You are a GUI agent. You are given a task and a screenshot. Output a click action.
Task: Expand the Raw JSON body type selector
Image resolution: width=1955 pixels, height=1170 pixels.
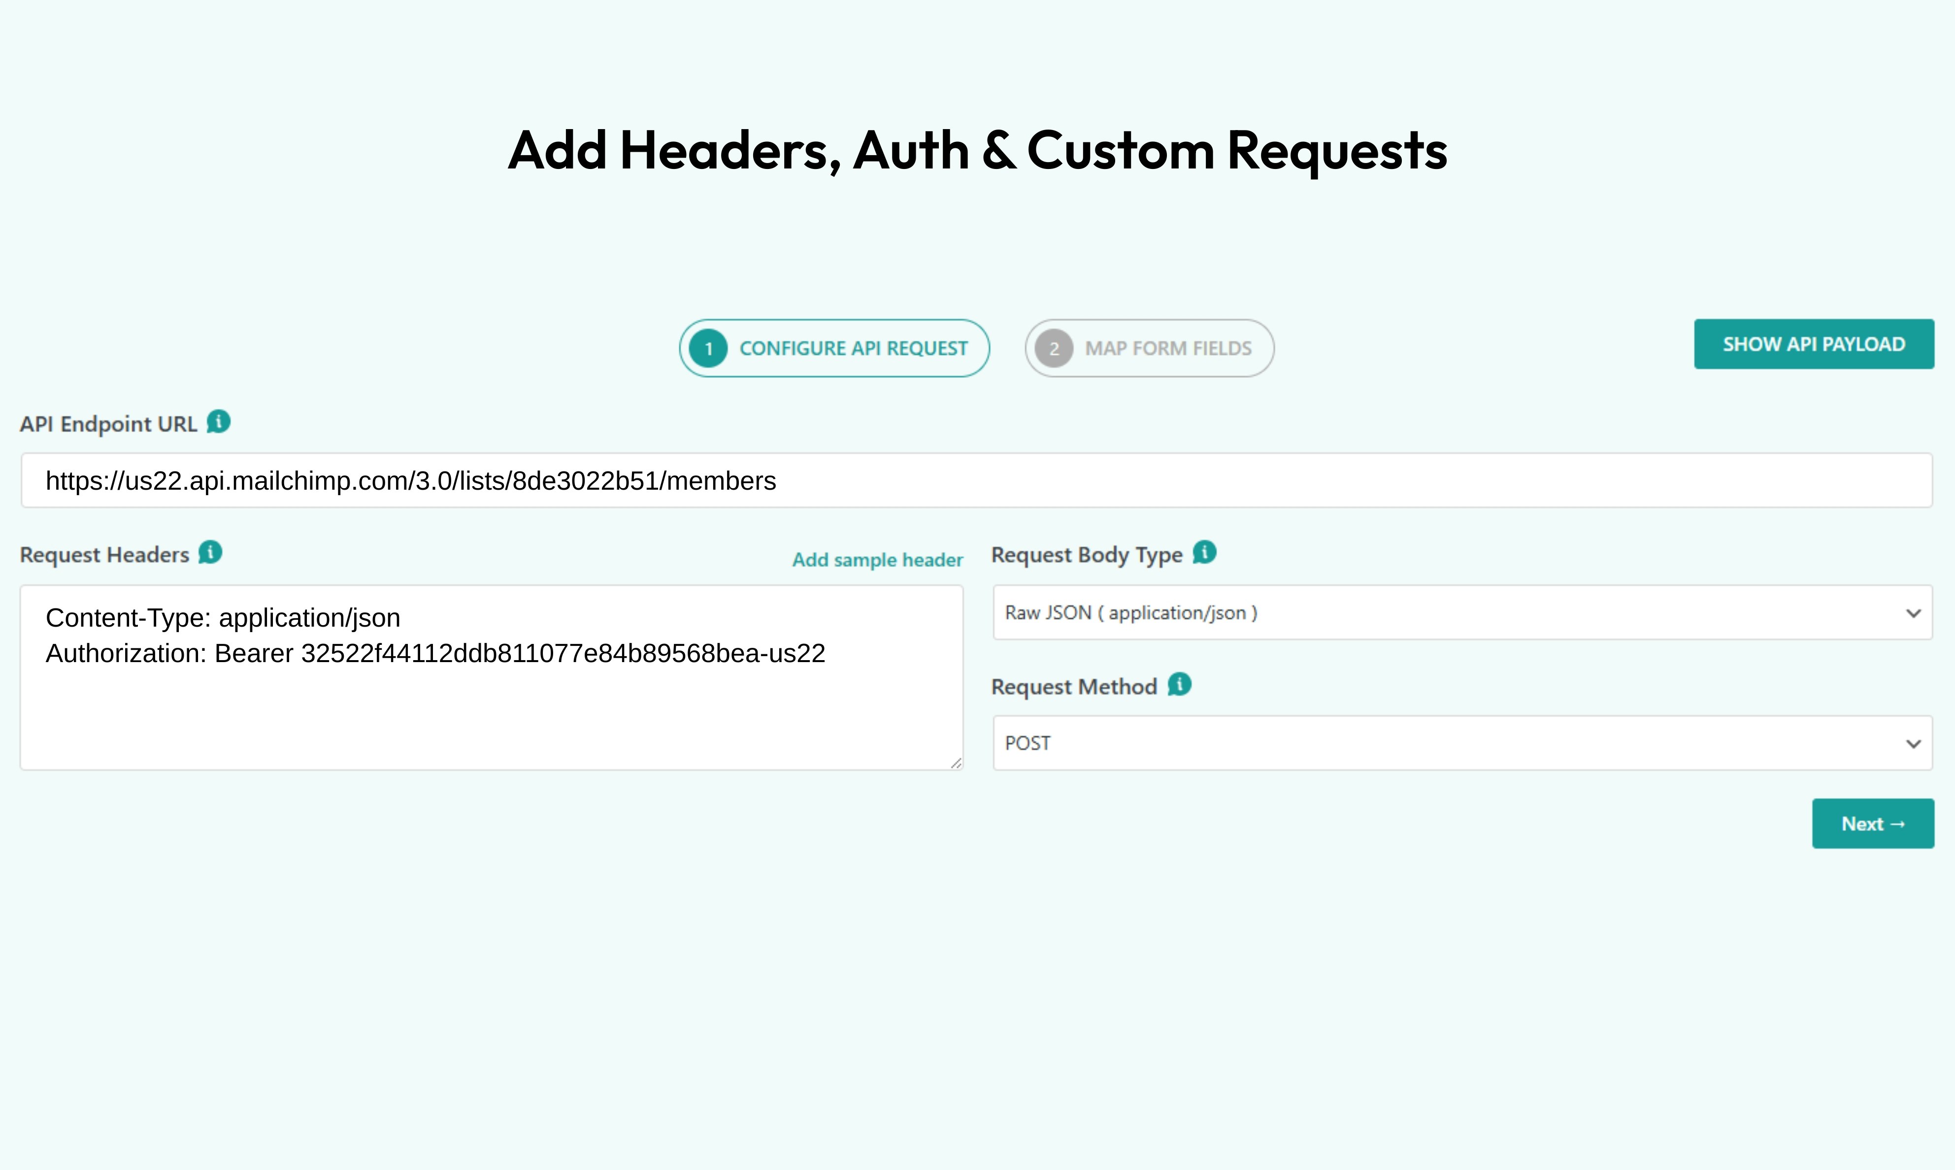tap(1462, 613)
